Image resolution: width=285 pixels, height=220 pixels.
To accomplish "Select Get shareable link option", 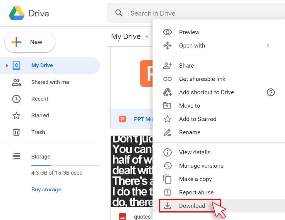I will coord(202,79).
